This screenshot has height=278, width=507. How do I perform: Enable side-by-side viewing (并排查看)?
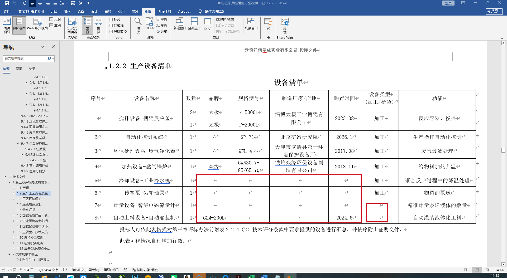click(x=225, y=19)
